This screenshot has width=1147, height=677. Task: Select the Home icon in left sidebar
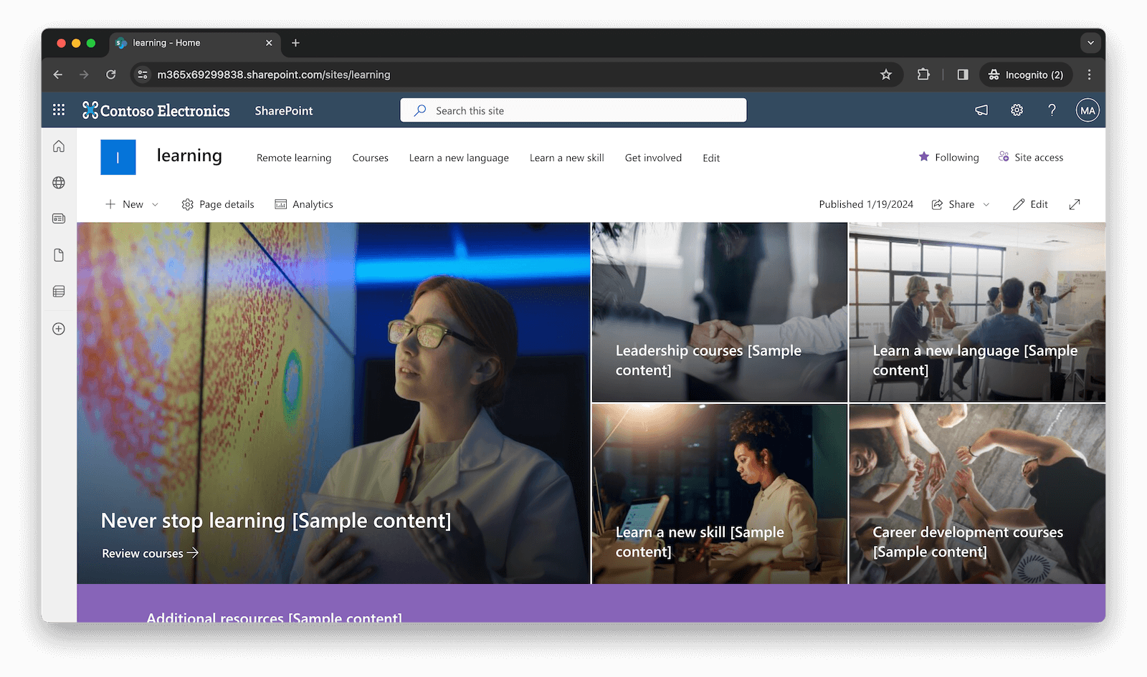[x=58, y=145]
